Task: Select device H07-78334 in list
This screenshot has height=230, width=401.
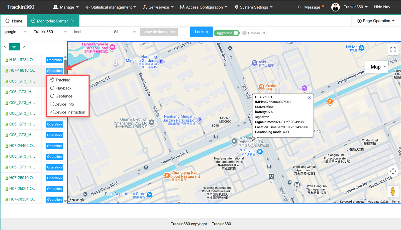Action: [23, 199]
